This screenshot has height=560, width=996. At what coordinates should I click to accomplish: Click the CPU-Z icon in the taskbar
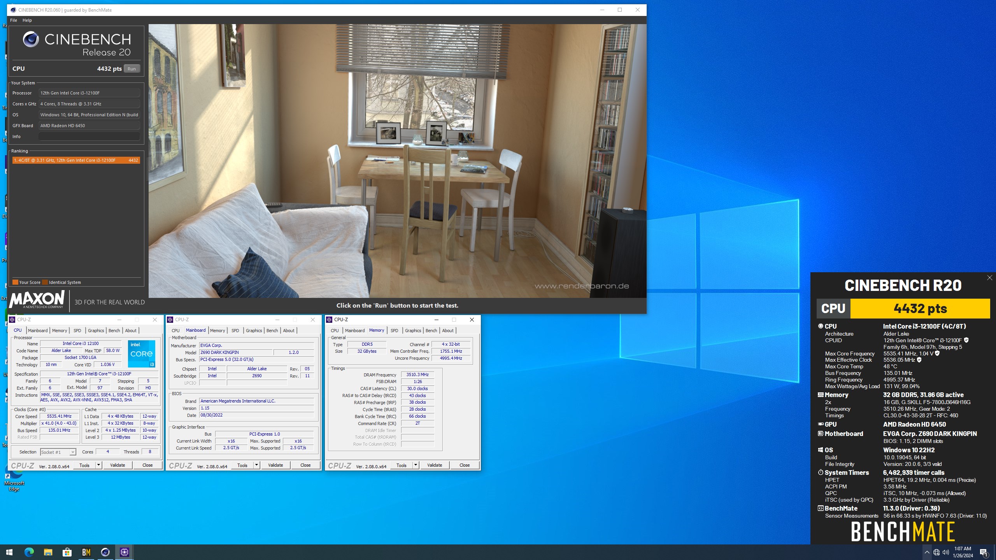pyautogui.click(x=124, y=552)
